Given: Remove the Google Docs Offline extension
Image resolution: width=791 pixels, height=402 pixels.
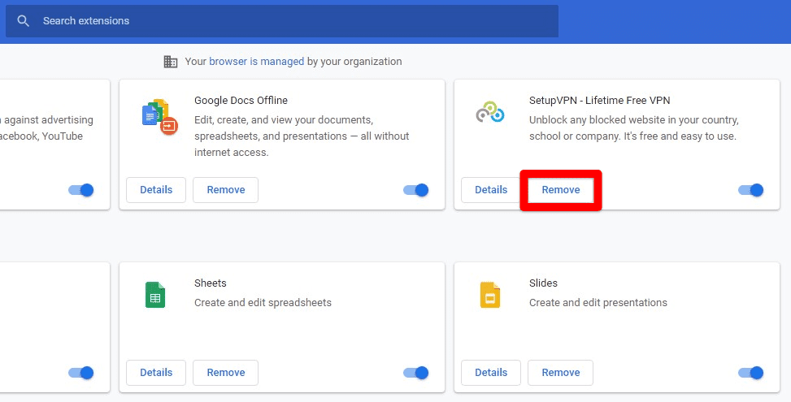Looking at the screenshot, I should pos(225,190).
